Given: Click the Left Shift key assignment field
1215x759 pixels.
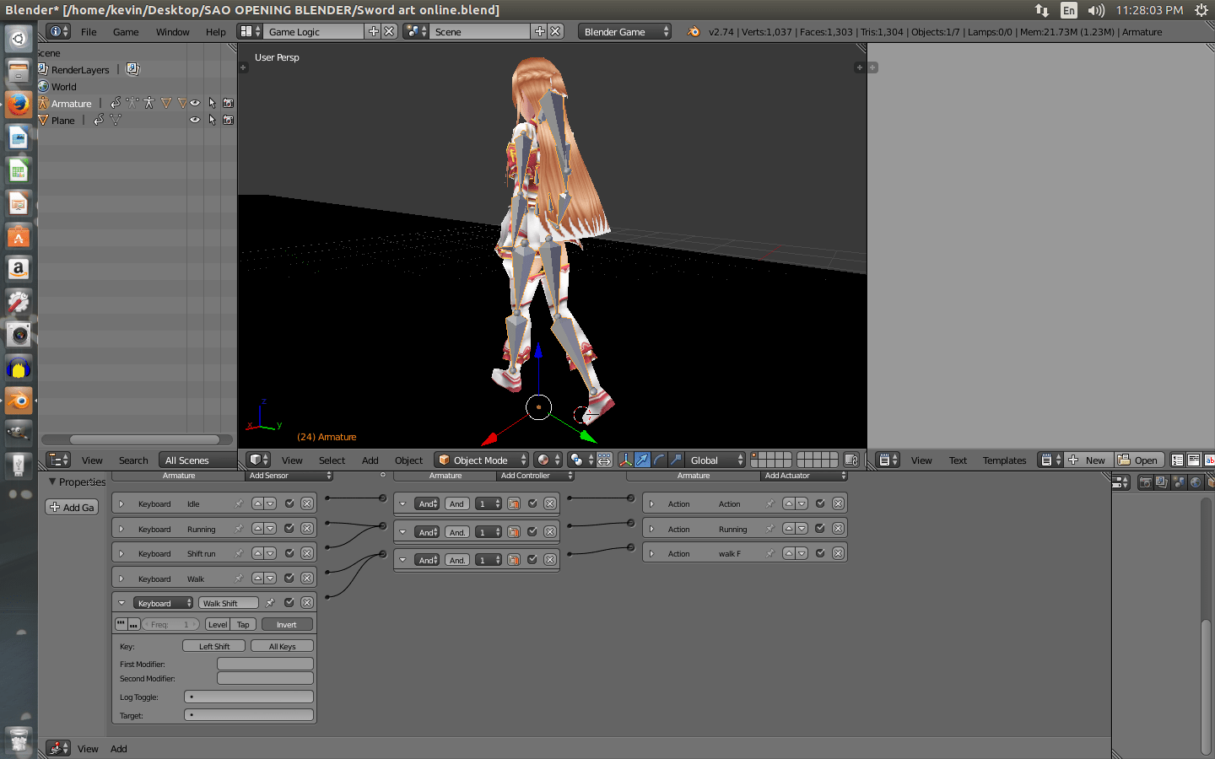Looking at the screenshot, I should [213, 645].
